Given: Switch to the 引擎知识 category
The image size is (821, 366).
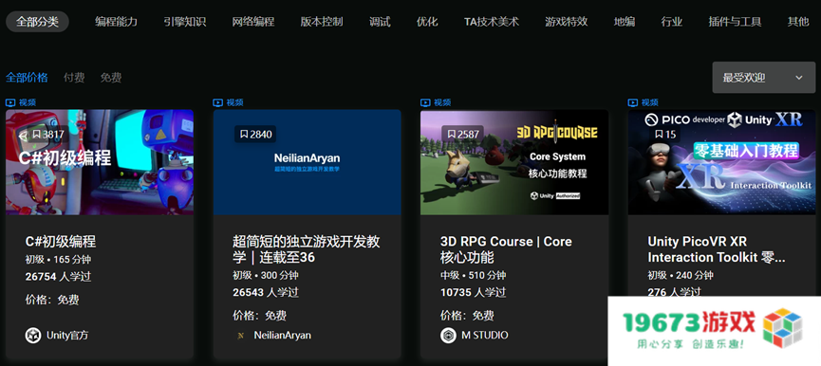Looking at the screenshot, I should click(x=185, y=22).
